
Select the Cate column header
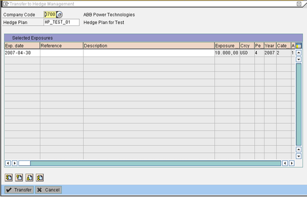283,46
